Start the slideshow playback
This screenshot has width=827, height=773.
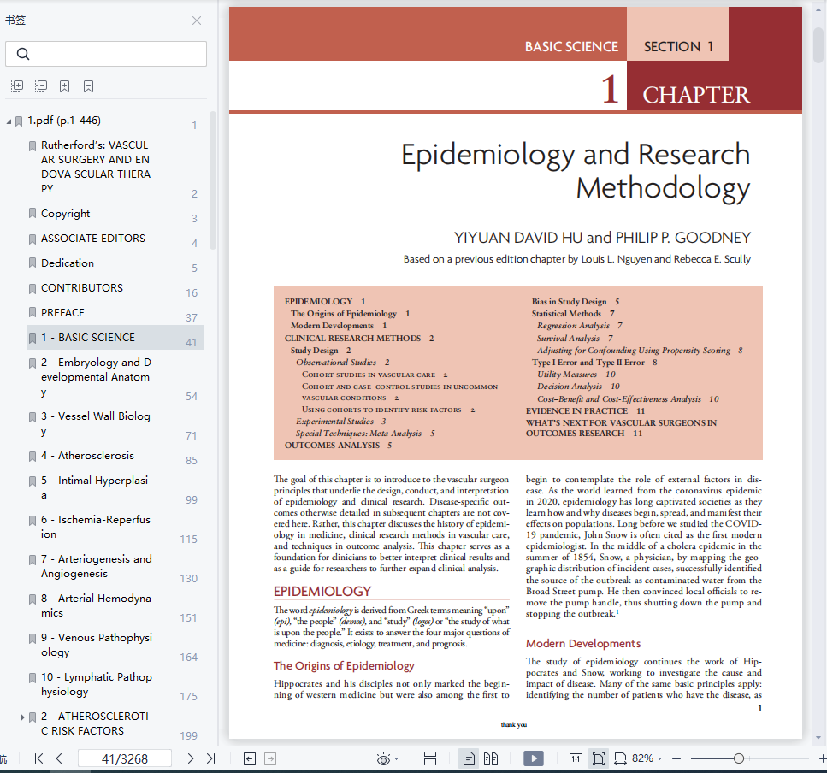pos(533,758)
